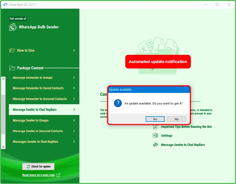Open How to Use section

tap(26, 50)
